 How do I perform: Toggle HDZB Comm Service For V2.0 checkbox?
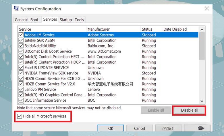[21, 84]
